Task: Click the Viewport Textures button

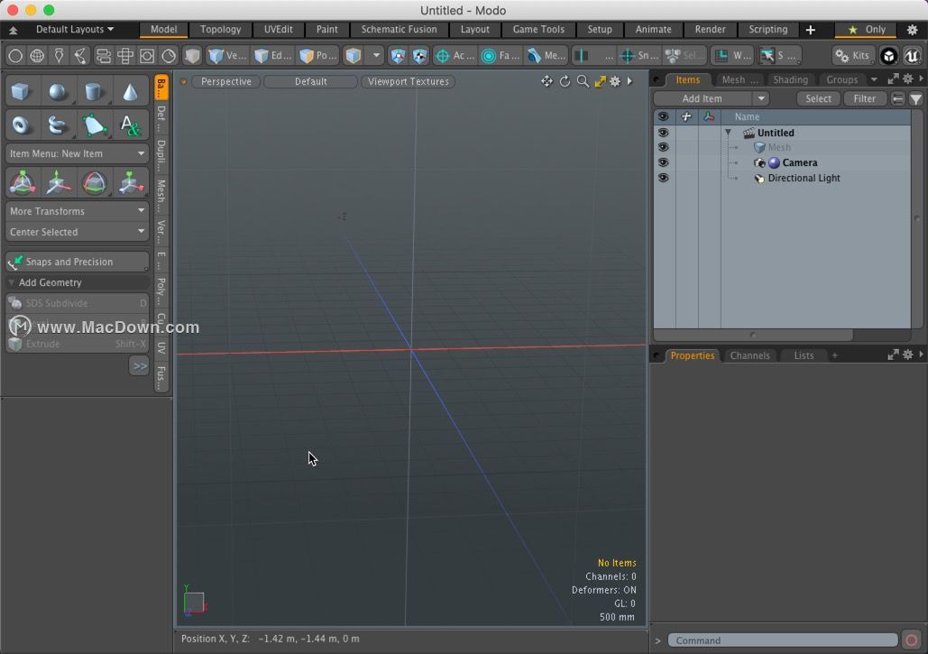Action: (x=408, y=82)
